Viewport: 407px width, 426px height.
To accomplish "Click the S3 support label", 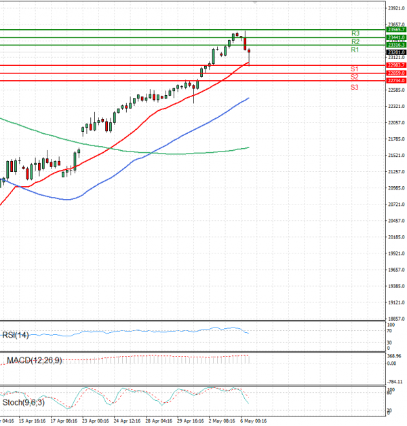I will 354,87.
